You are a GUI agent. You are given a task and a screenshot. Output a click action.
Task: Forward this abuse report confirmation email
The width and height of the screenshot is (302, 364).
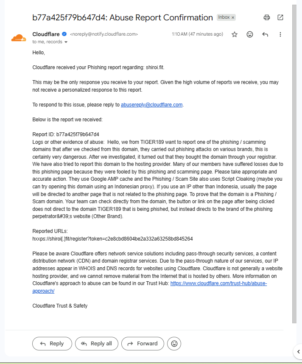[143, 344]
